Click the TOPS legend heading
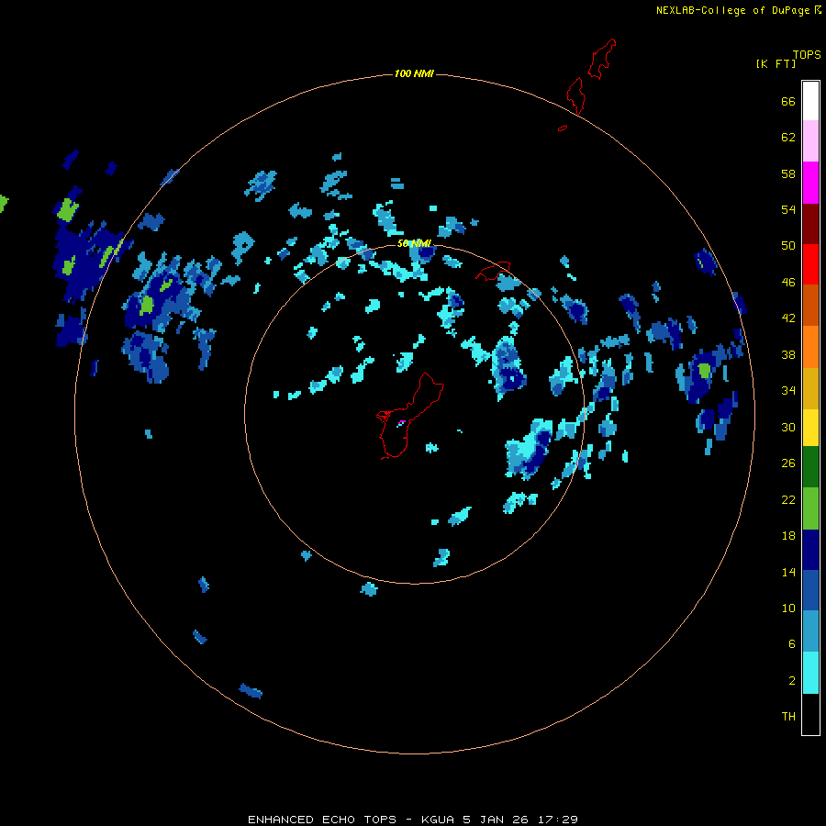 (x=807, y=54)
